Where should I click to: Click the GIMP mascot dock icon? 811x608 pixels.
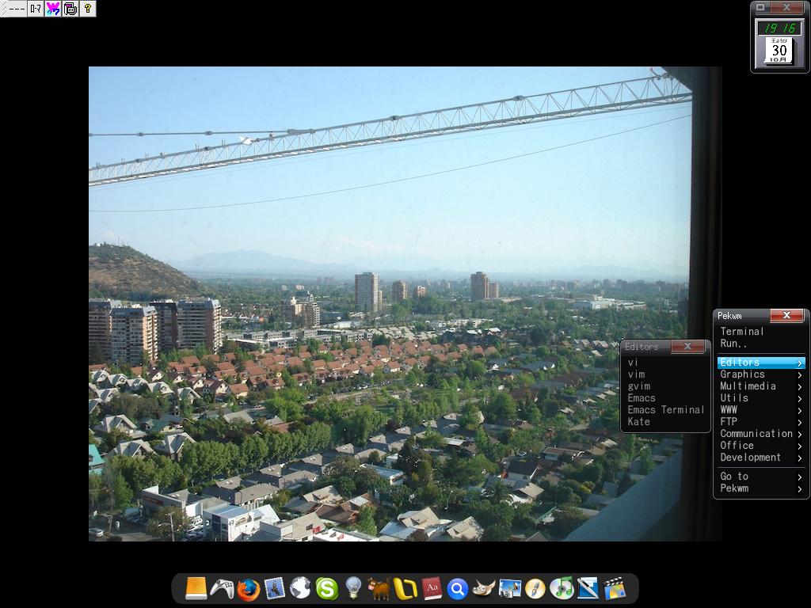pyautogui.click(x=483, y=589)
